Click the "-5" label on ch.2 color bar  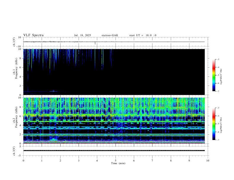tap(218, 124)
